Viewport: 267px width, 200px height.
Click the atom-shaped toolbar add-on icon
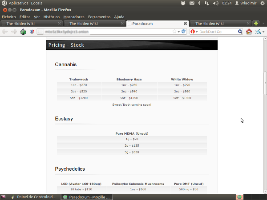[x=258, y=32]
